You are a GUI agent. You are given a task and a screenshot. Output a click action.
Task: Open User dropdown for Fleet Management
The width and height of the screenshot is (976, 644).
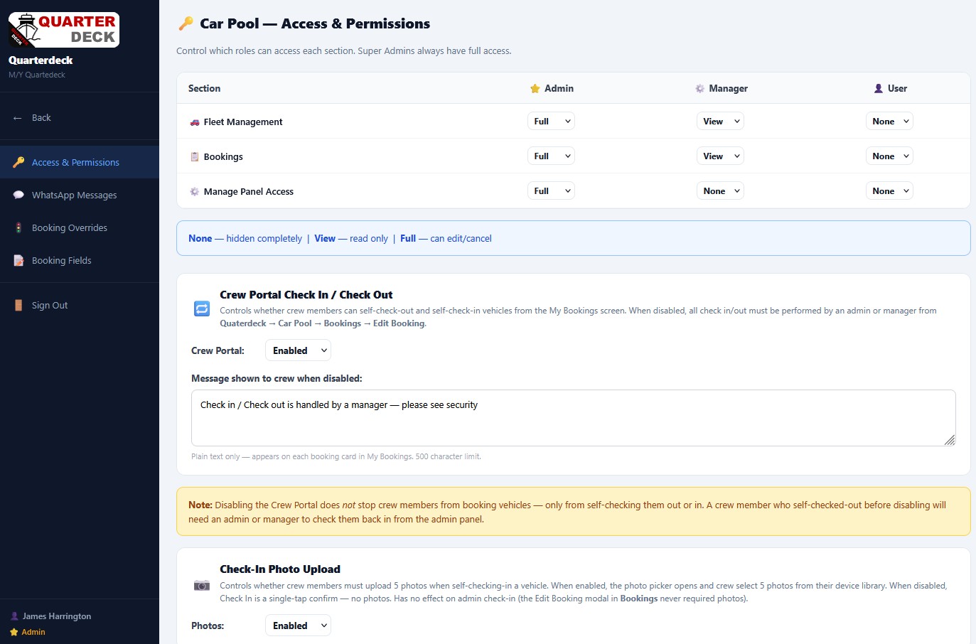point(889,121)
